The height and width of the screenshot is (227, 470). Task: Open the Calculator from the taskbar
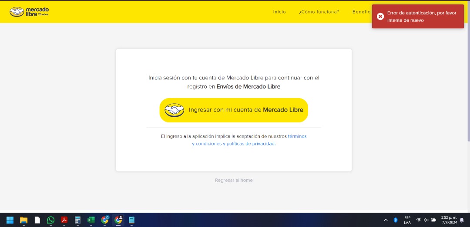coord(77,220)
